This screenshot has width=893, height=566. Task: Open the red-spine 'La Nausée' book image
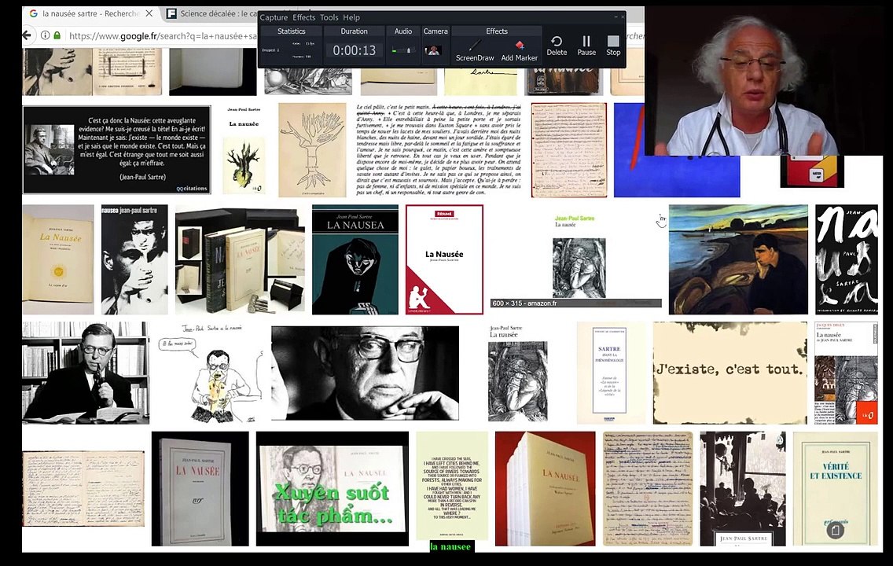point(545,488)
